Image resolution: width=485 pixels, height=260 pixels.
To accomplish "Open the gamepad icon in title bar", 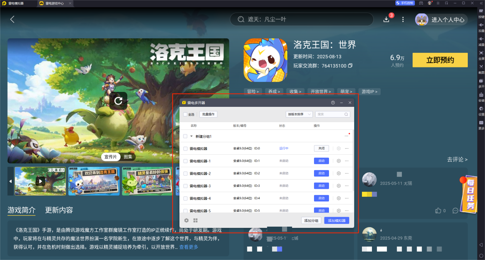I will (x=421, y=3).
